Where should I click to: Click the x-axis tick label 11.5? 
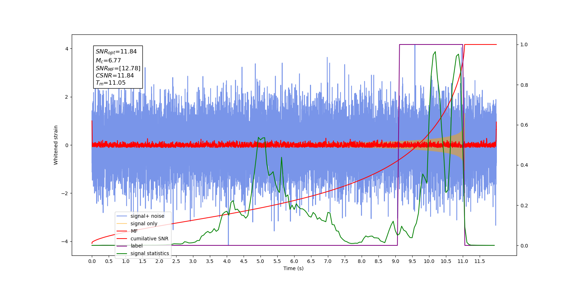480,261
